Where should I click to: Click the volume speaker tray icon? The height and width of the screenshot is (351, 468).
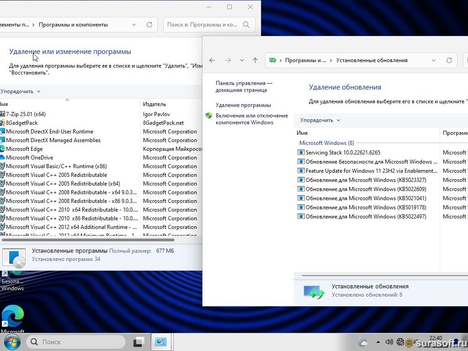click(x=389, y=342)
